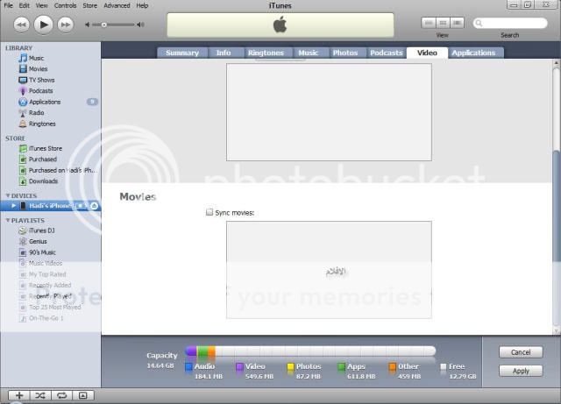Click the Apply button
Viewport: 561px width, 404px height.
521,371
